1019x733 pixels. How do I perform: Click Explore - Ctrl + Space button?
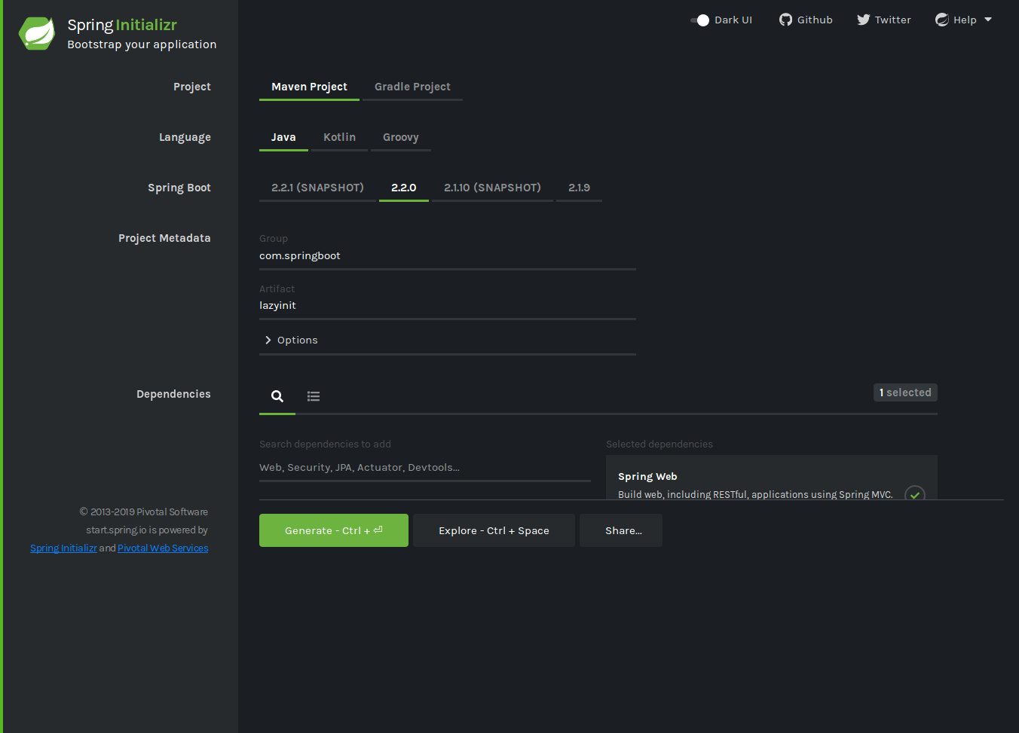click(494, 530)
